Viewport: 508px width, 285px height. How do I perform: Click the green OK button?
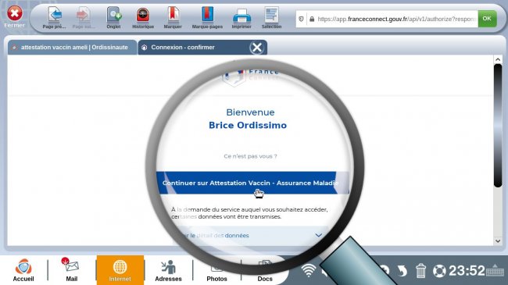[x=487, y=19]
